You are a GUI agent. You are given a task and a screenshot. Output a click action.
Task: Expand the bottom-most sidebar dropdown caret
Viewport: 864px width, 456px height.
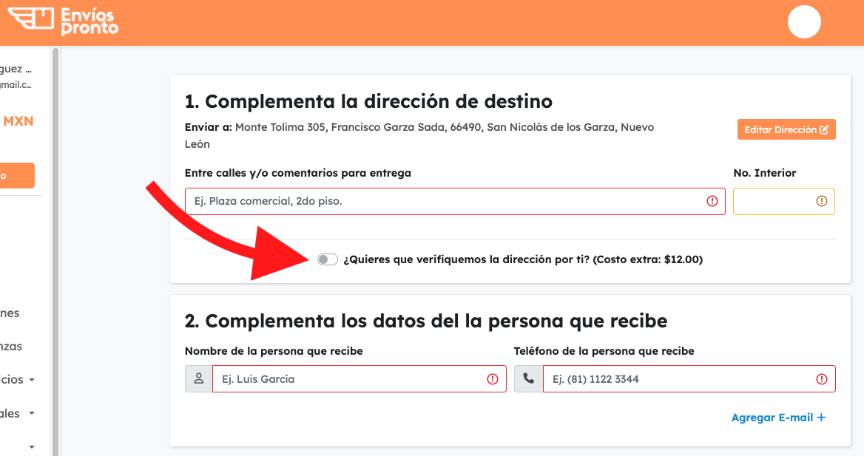[31, 446]
